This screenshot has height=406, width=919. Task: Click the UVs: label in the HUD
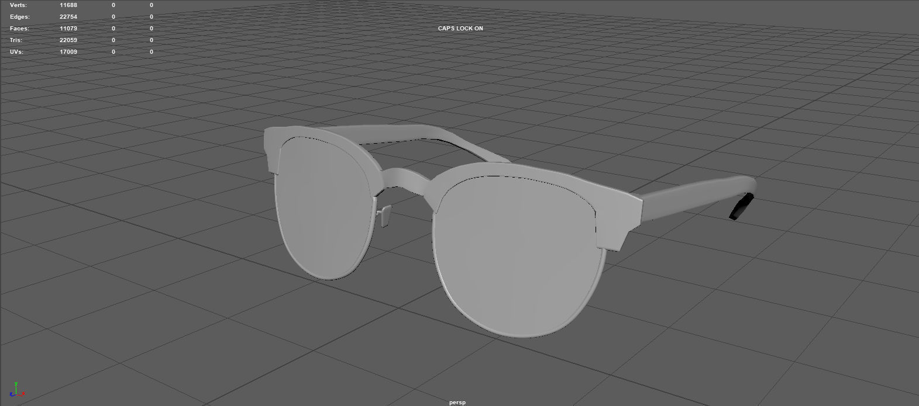coord(18,51)
